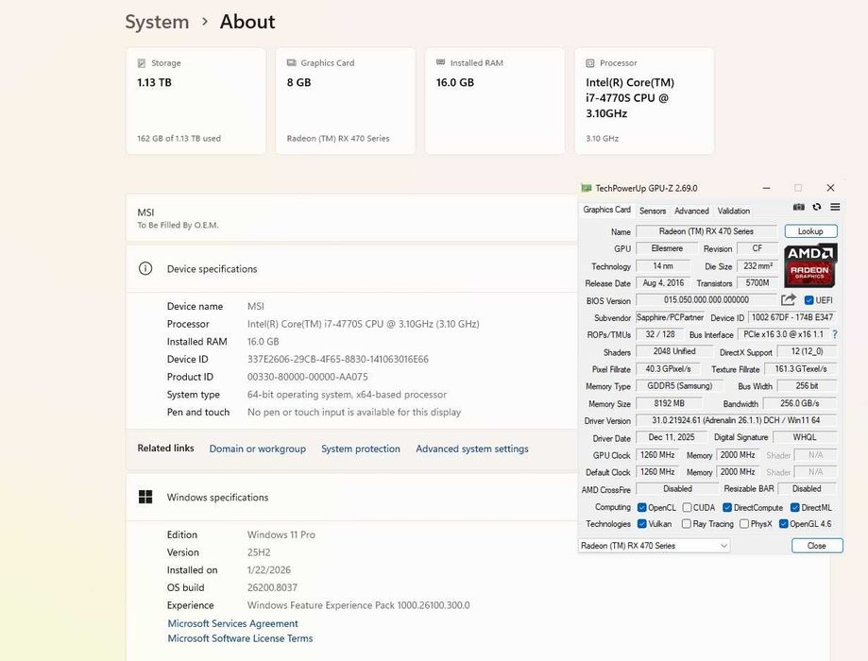868x661 pixels.
Task: Click the Device ID value text
Action: pyautogui.click(x=338, y=359)
